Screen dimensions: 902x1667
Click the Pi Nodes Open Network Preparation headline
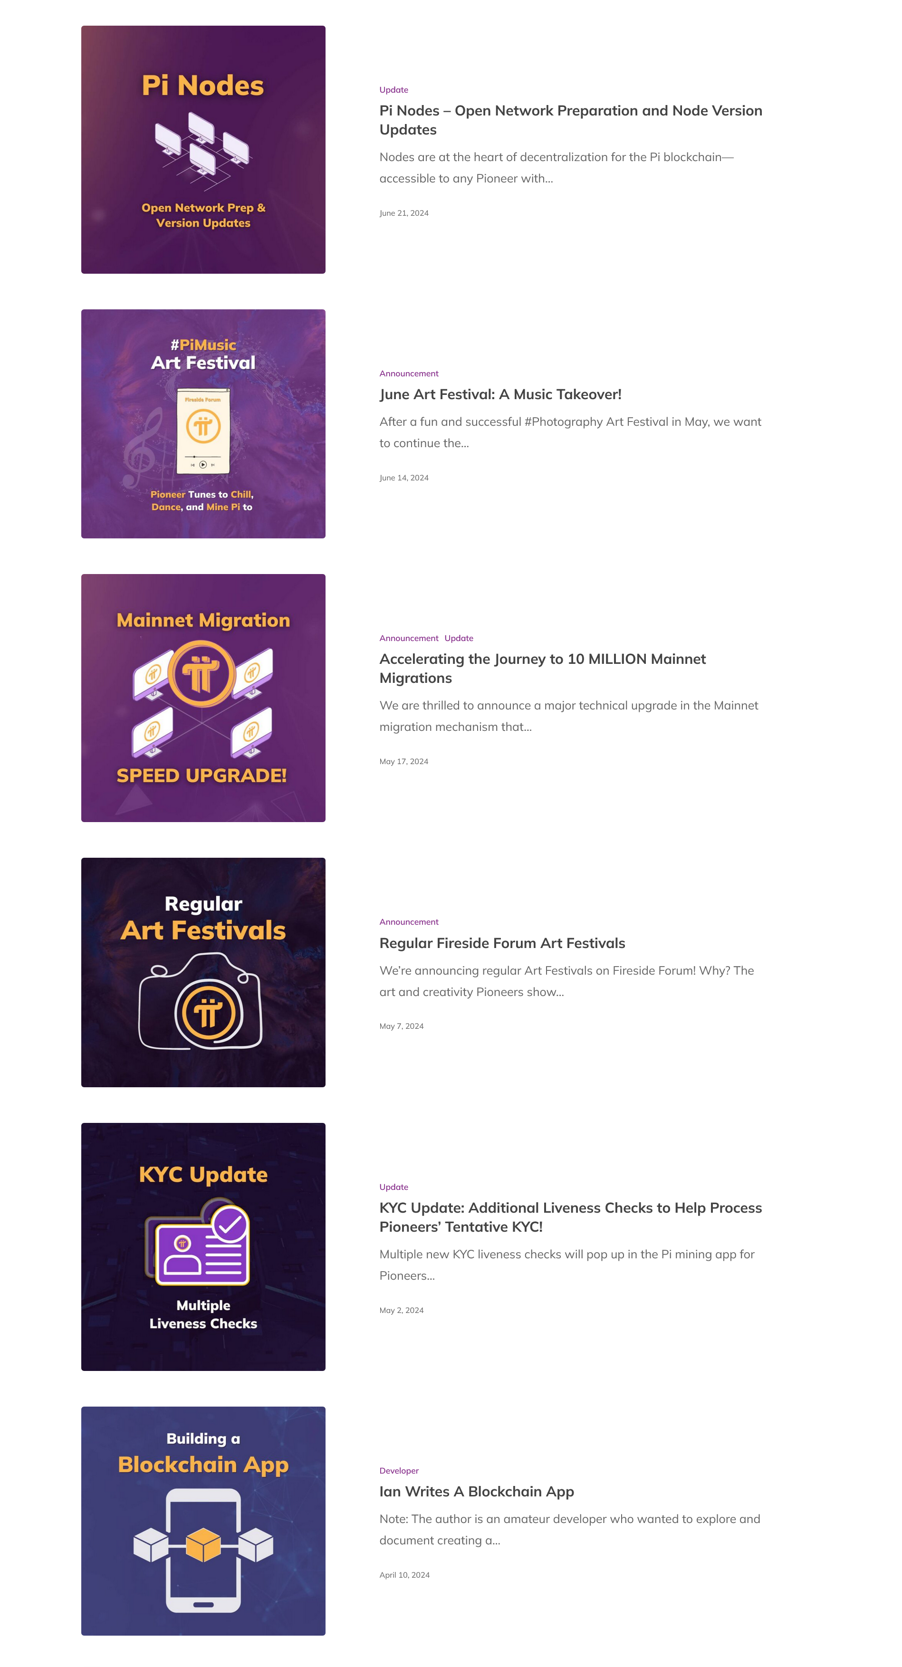pyautogui.click(x=571, y=120)
